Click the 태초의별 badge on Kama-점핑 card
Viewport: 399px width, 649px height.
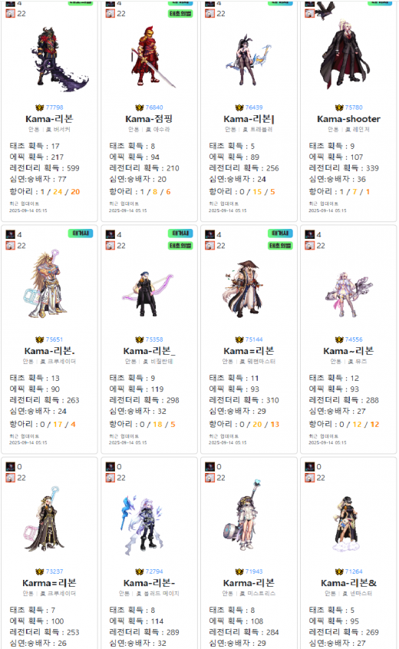pos(180,14)
